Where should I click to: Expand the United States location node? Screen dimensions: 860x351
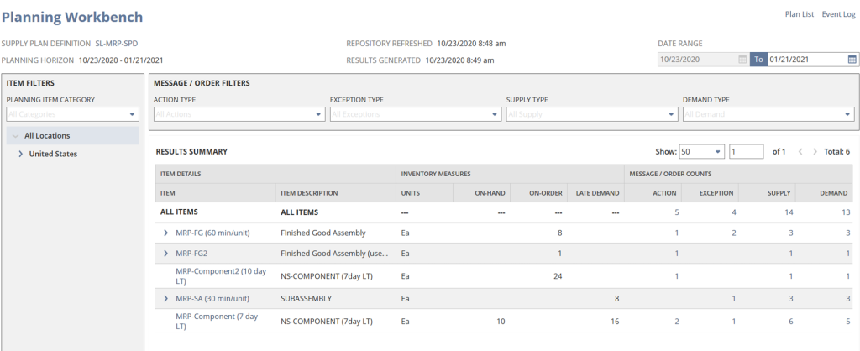20,155
